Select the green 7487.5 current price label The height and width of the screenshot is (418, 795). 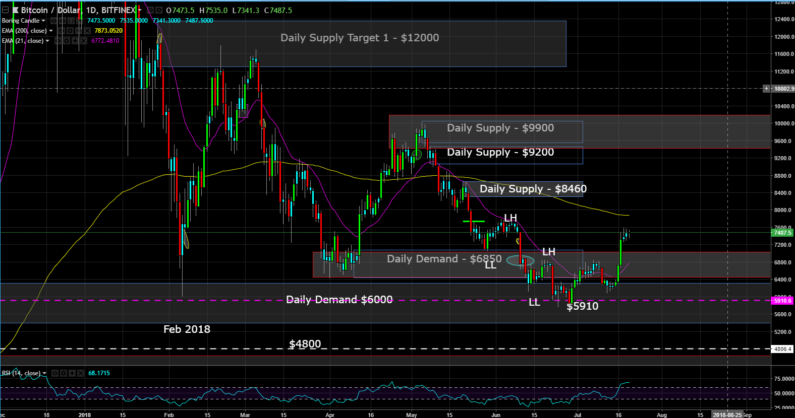tap(783, 232)
